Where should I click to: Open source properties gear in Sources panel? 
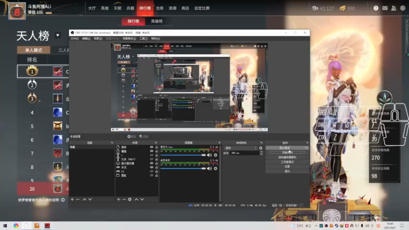click(x=130, y=199)
